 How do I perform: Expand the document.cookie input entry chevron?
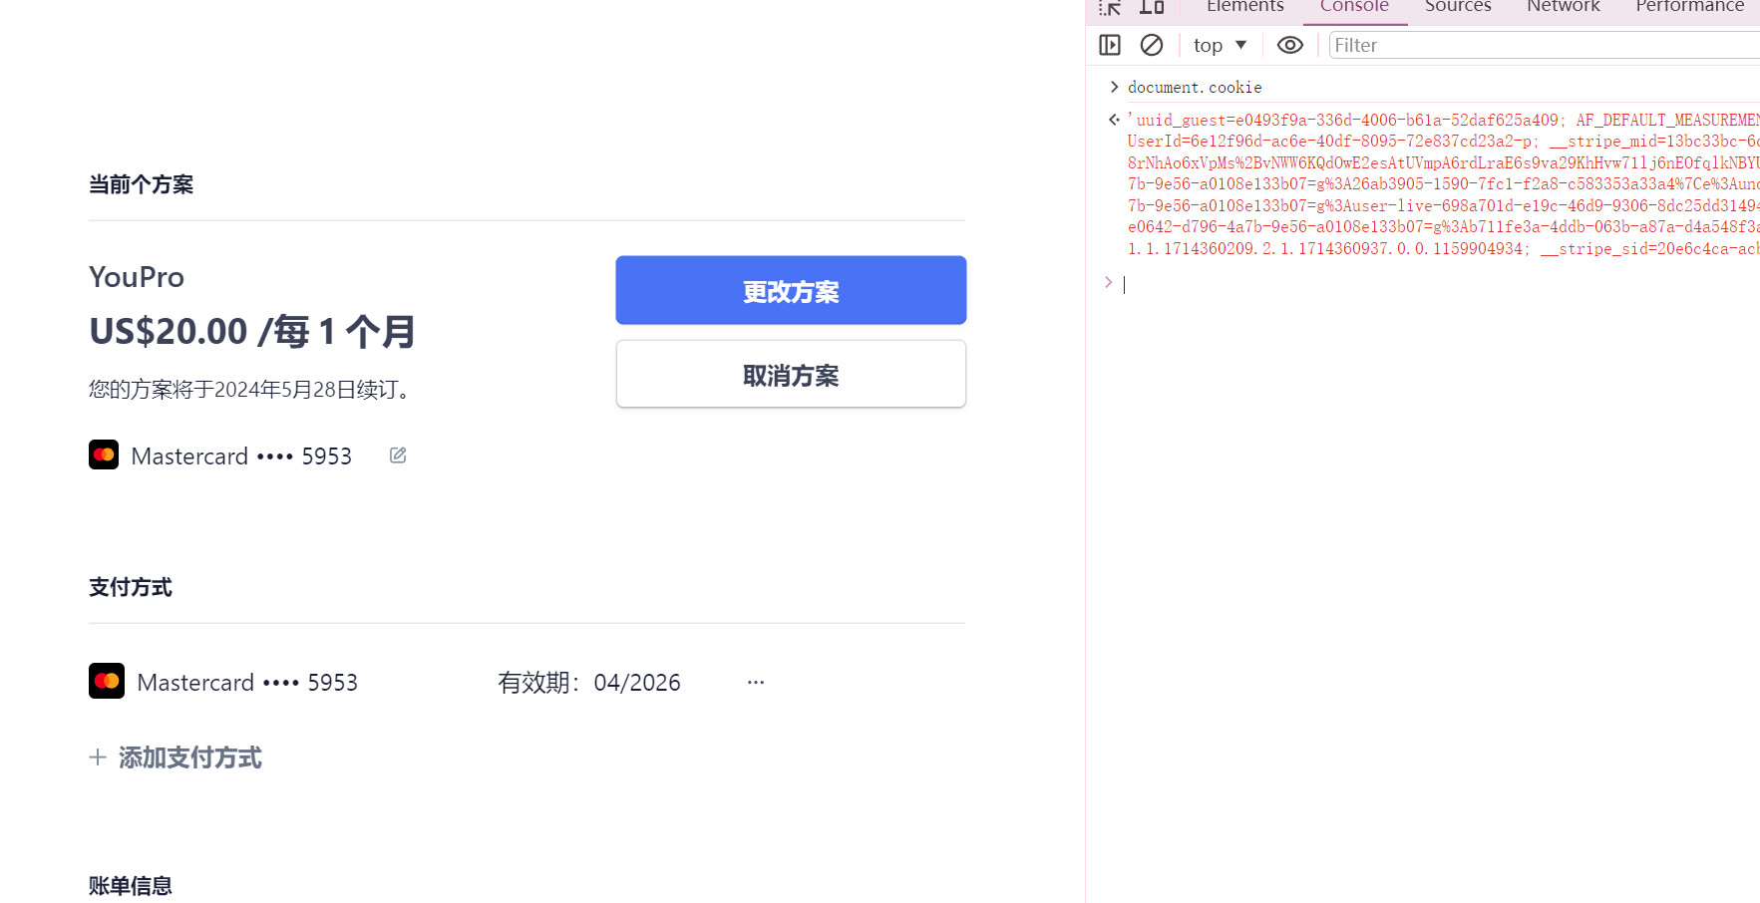[x=1114, y=88]
